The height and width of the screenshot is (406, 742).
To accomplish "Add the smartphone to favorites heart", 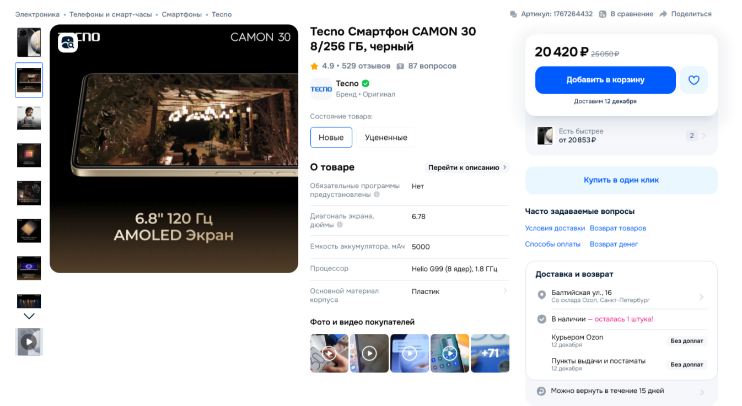I will click(x=694, y=80).
